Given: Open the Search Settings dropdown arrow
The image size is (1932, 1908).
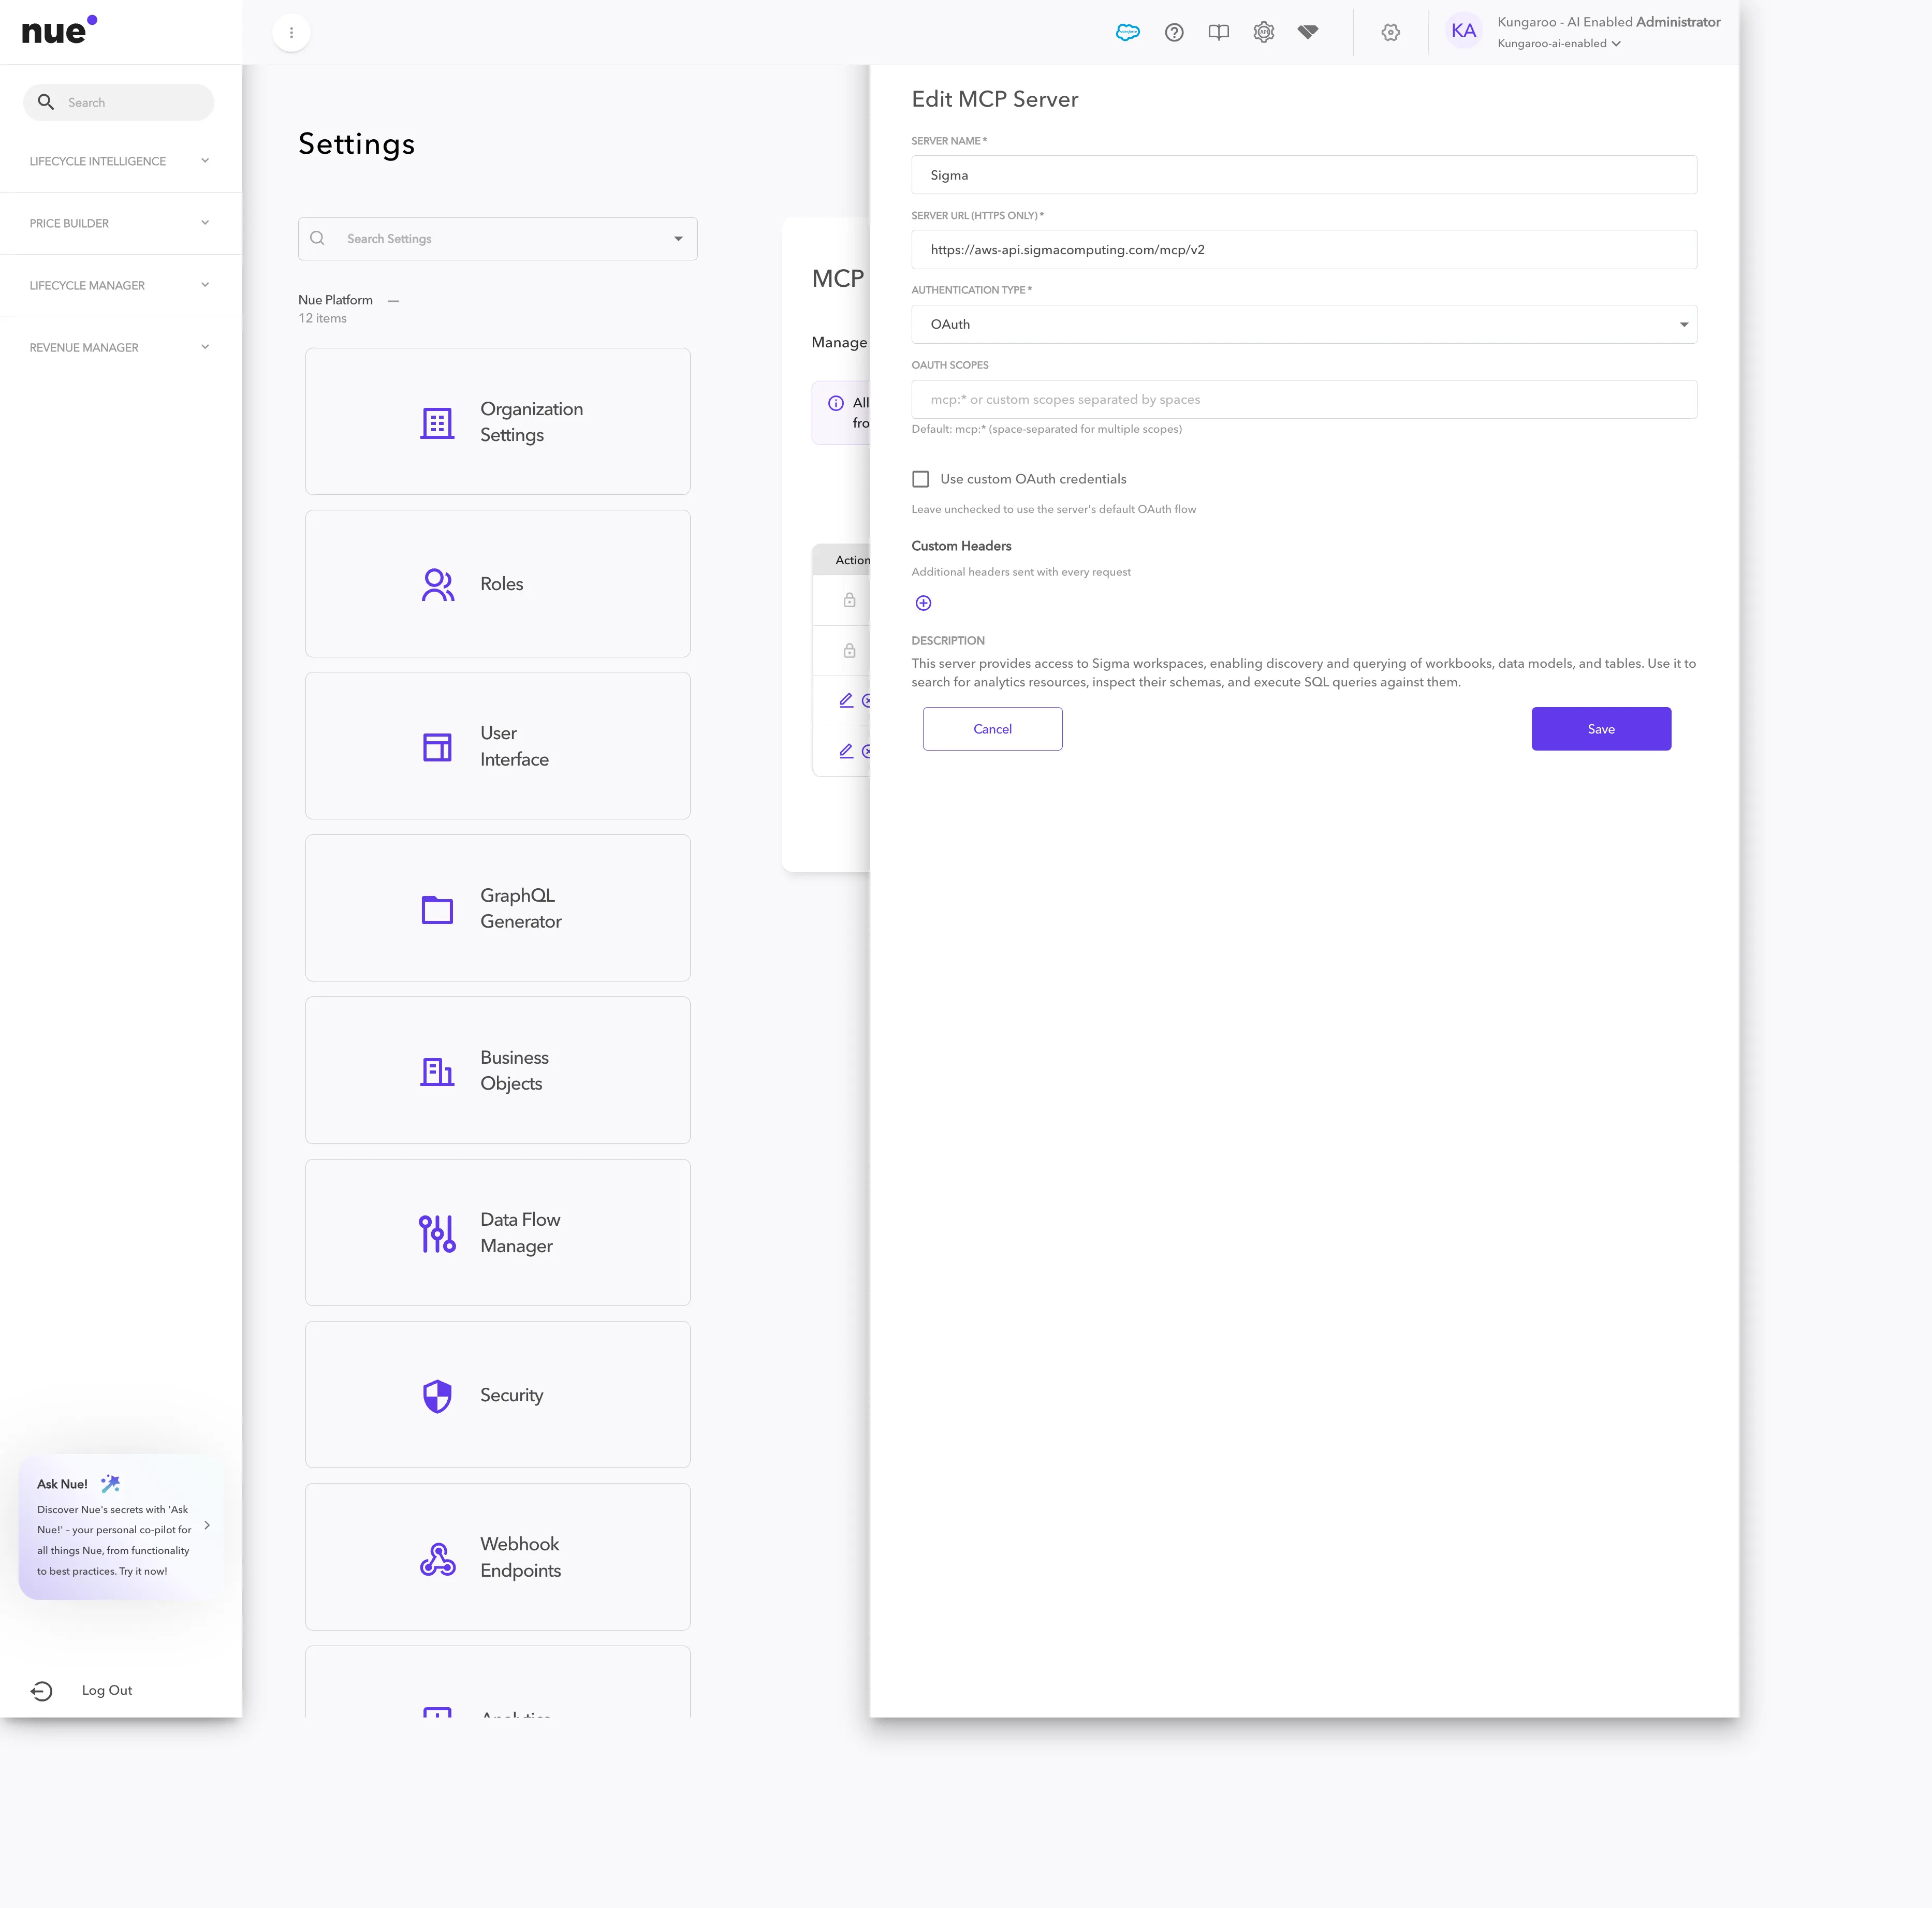Looking at the screenshot, I should click(678, 239).
